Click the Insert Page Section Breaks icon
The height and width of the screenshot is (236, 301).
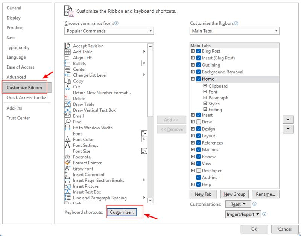pos(68,180)
